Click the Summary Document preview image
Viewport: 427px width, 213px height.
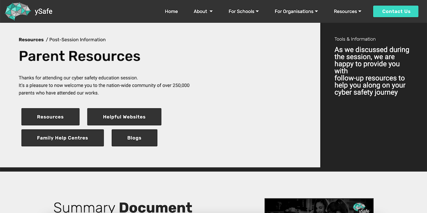tap(319, 206)
